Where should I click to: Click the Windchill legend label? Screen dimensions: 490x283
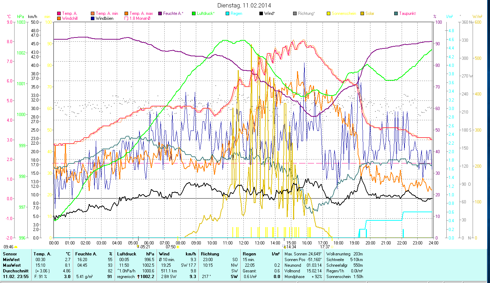tap(70, 18)
